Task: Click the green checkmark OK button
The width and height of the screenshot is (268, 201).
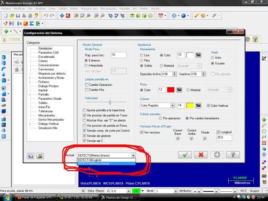Action: pyautogui.click(x=185, y=155)
